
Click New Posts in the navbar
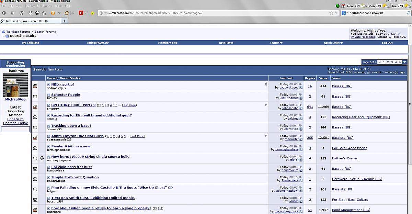click(x=226, y=43)
